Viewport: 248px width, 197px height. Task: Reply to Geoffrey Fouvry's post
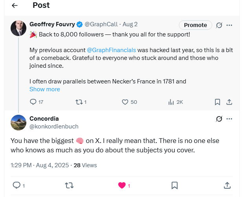33,102
